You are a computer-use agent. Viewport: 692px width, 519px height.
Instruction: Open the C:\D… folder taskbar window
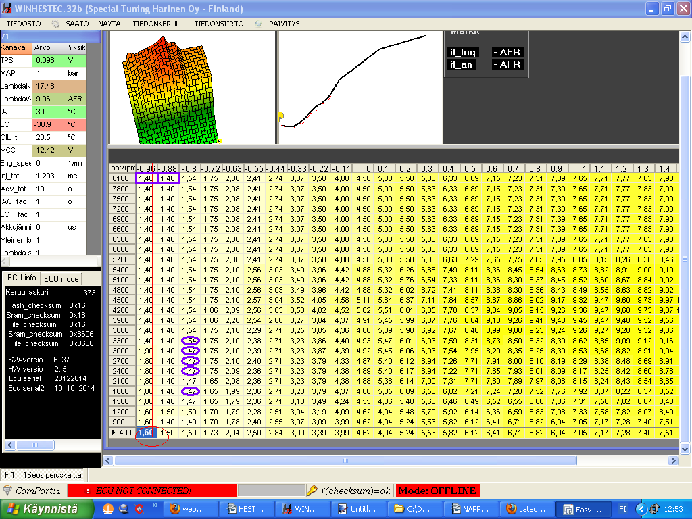tap(414, 509)
